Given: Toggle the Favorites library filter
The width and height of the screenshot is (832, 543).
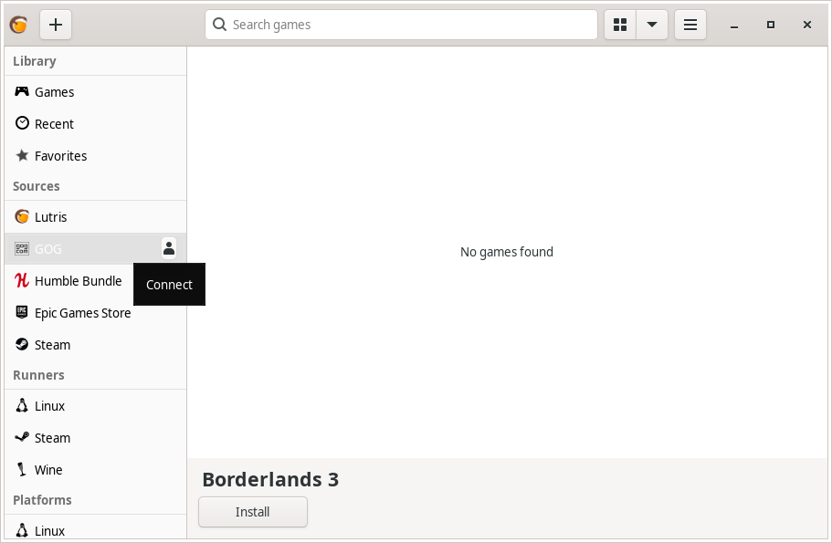Looking at the screenshot, I should 60,155.
